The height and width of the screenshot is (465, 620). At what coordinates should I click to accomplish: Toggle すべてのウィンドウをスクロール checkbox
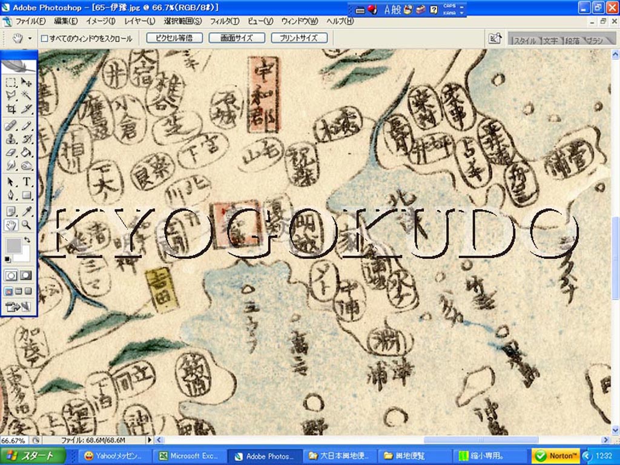pyautogui.click(x=45, y=38)
